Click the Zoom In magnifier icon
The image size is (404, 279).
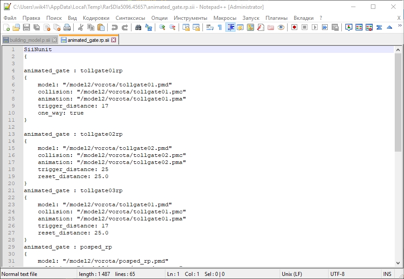click(162, 27)
